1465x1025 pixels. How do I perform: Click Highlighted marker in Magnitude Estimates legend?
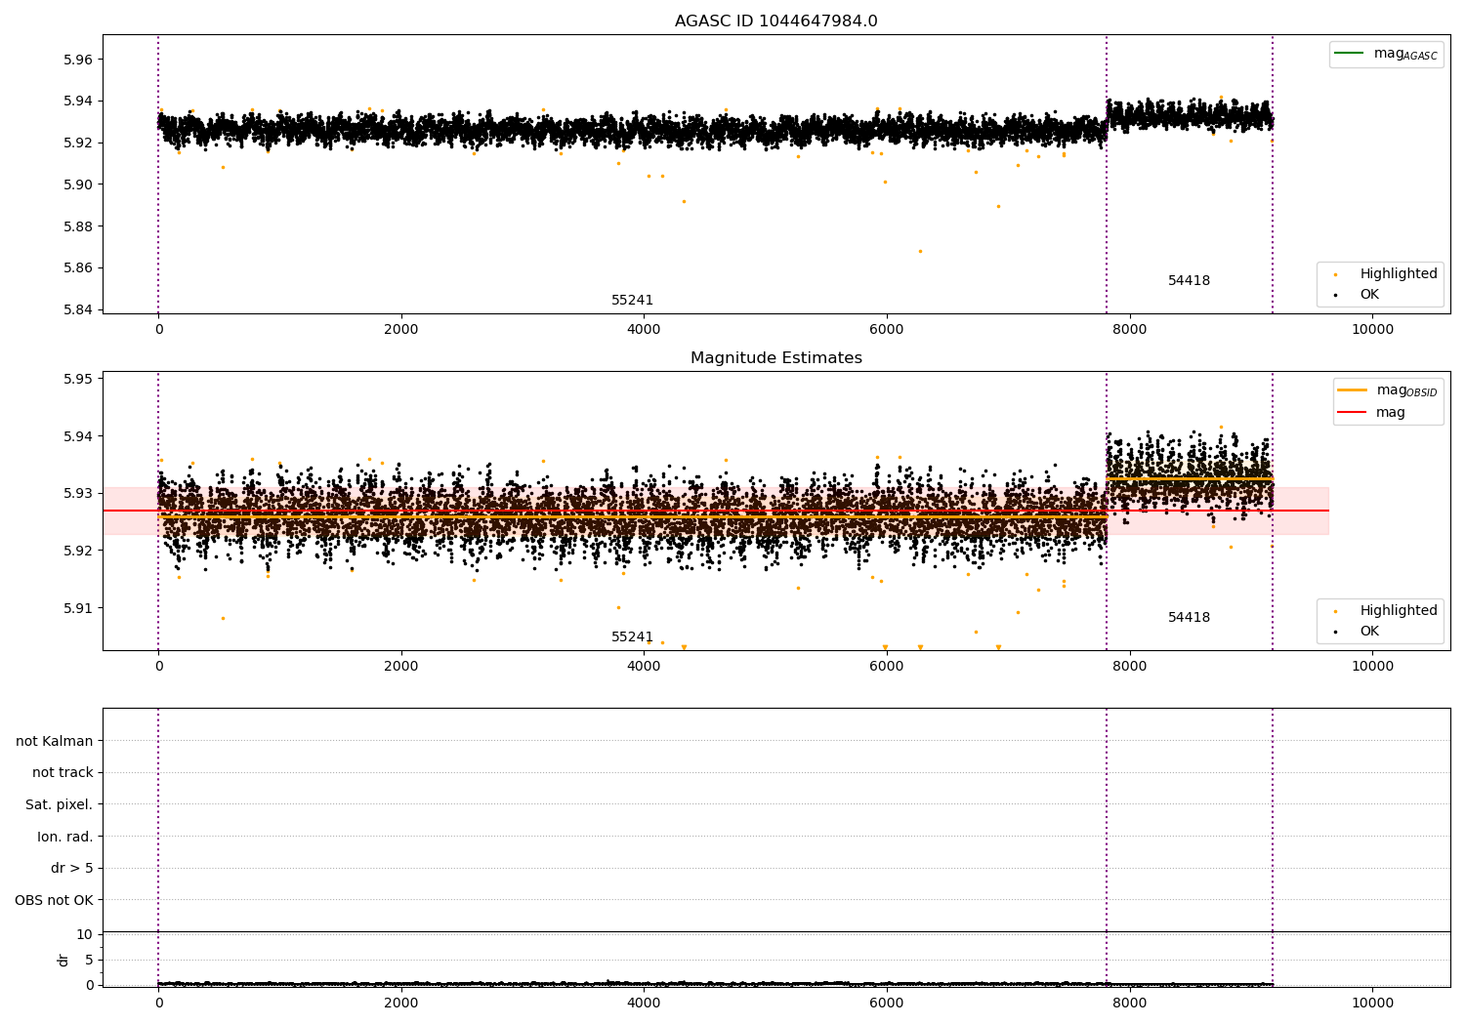point(1335,611)
